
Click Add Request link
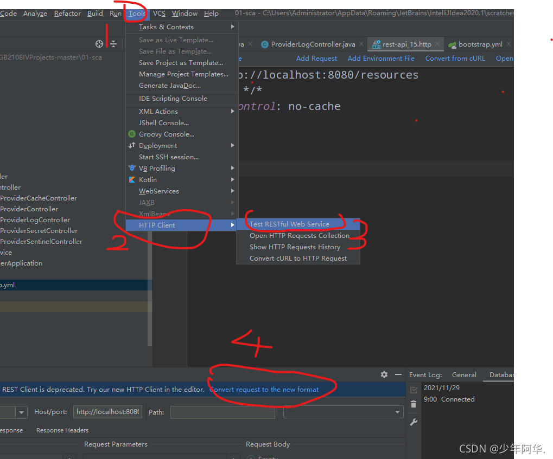point(316,59)
